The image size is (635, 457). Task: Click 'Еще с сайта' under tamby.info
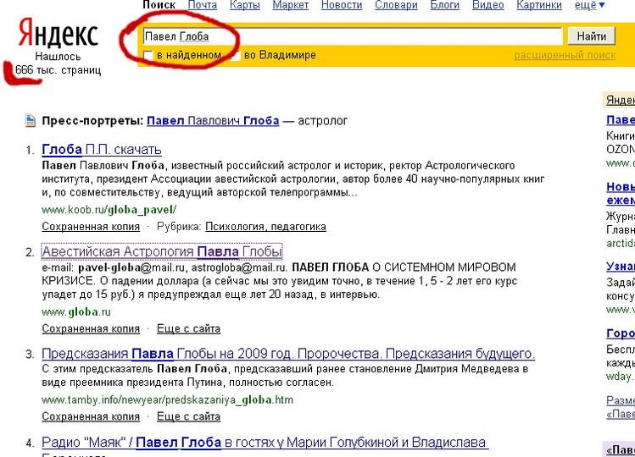(x=189, y=416)
